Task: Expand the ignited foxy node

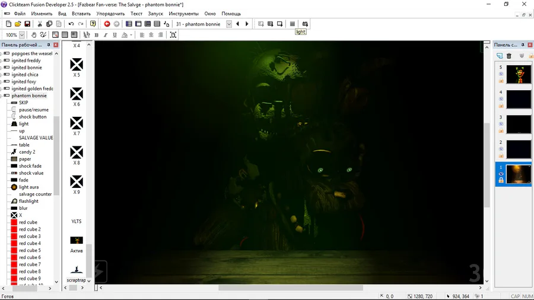Action: click(x=1, y=82)
